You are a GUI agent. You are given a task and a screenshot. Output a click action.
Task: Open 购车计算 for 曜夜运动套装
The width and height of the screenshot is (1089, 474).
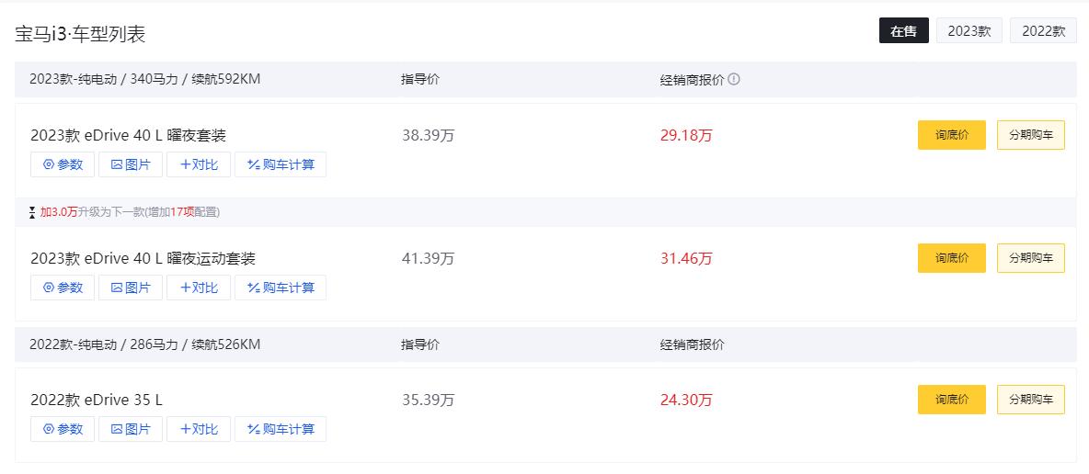pyautogui.click(x=281, y=288)
